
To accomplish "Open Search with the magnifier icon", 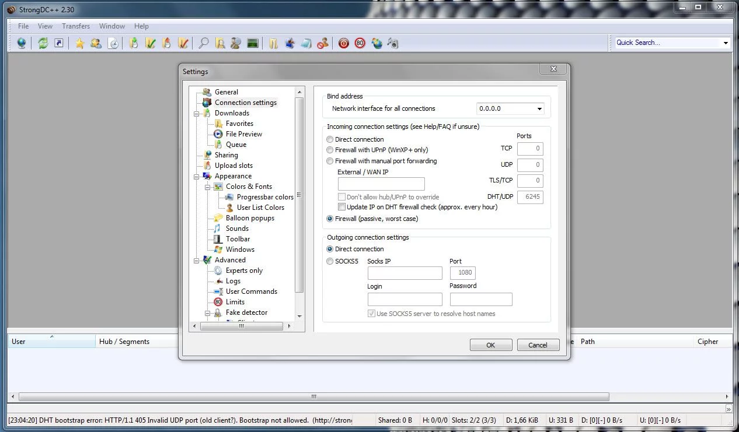I will (204, 43).
